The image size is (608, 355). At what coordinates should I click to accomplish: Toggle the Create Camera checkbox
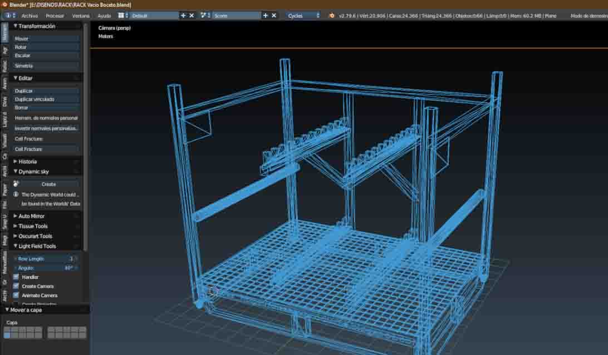click(x=16, y=286)
